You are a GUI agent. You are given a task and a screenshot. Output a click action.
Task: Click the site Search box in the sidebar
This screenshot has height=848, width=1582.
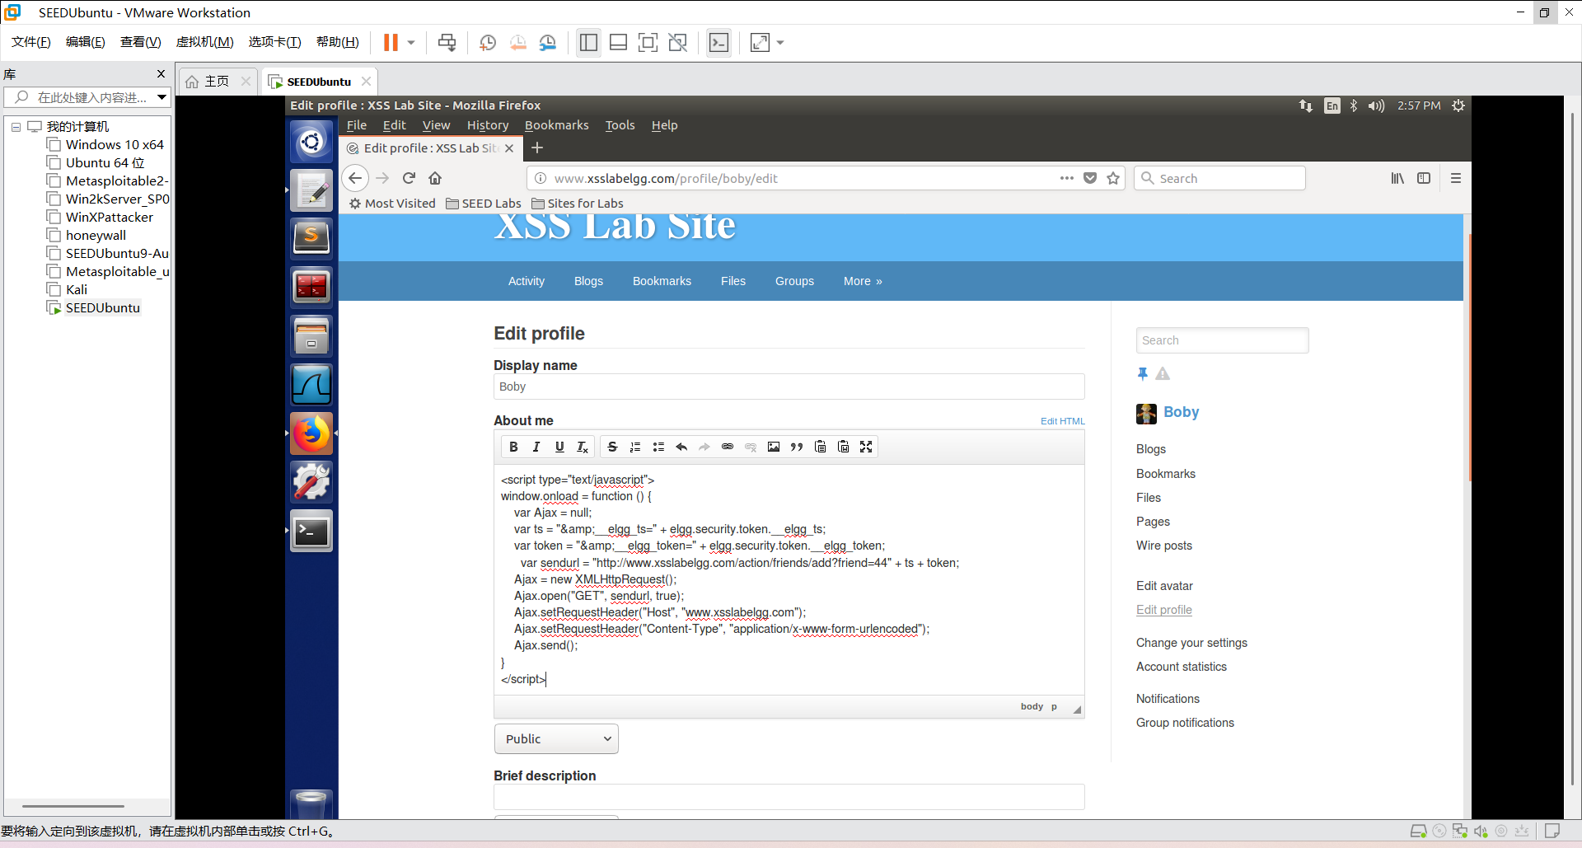[1222, 340]
